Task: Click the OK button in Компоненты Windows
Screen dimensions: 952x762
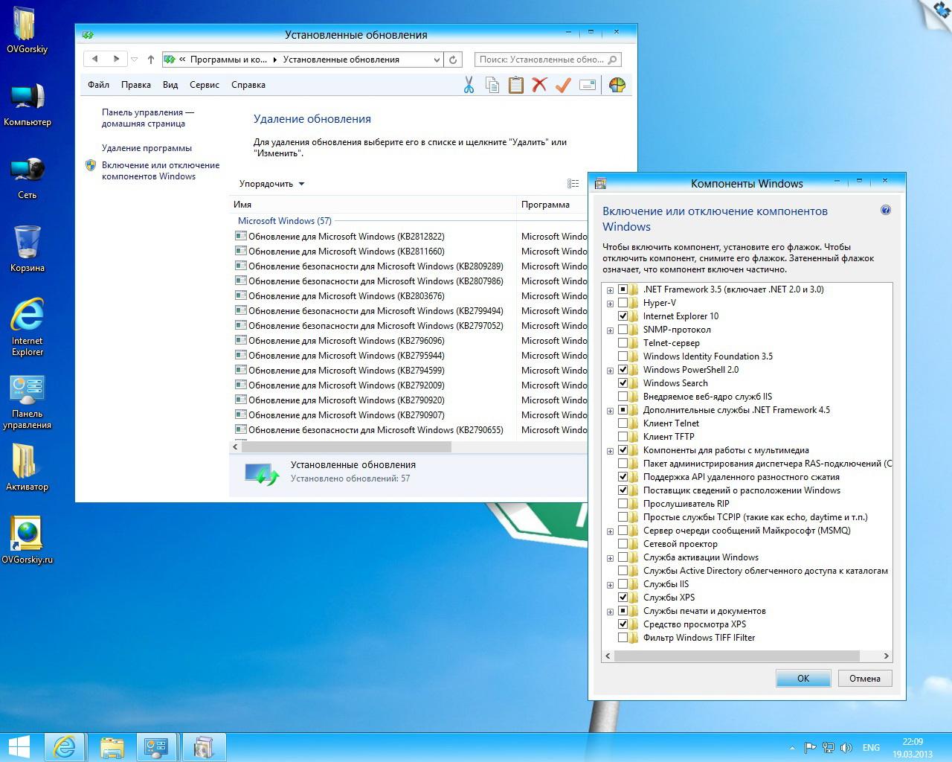Action: pos(803,678)
